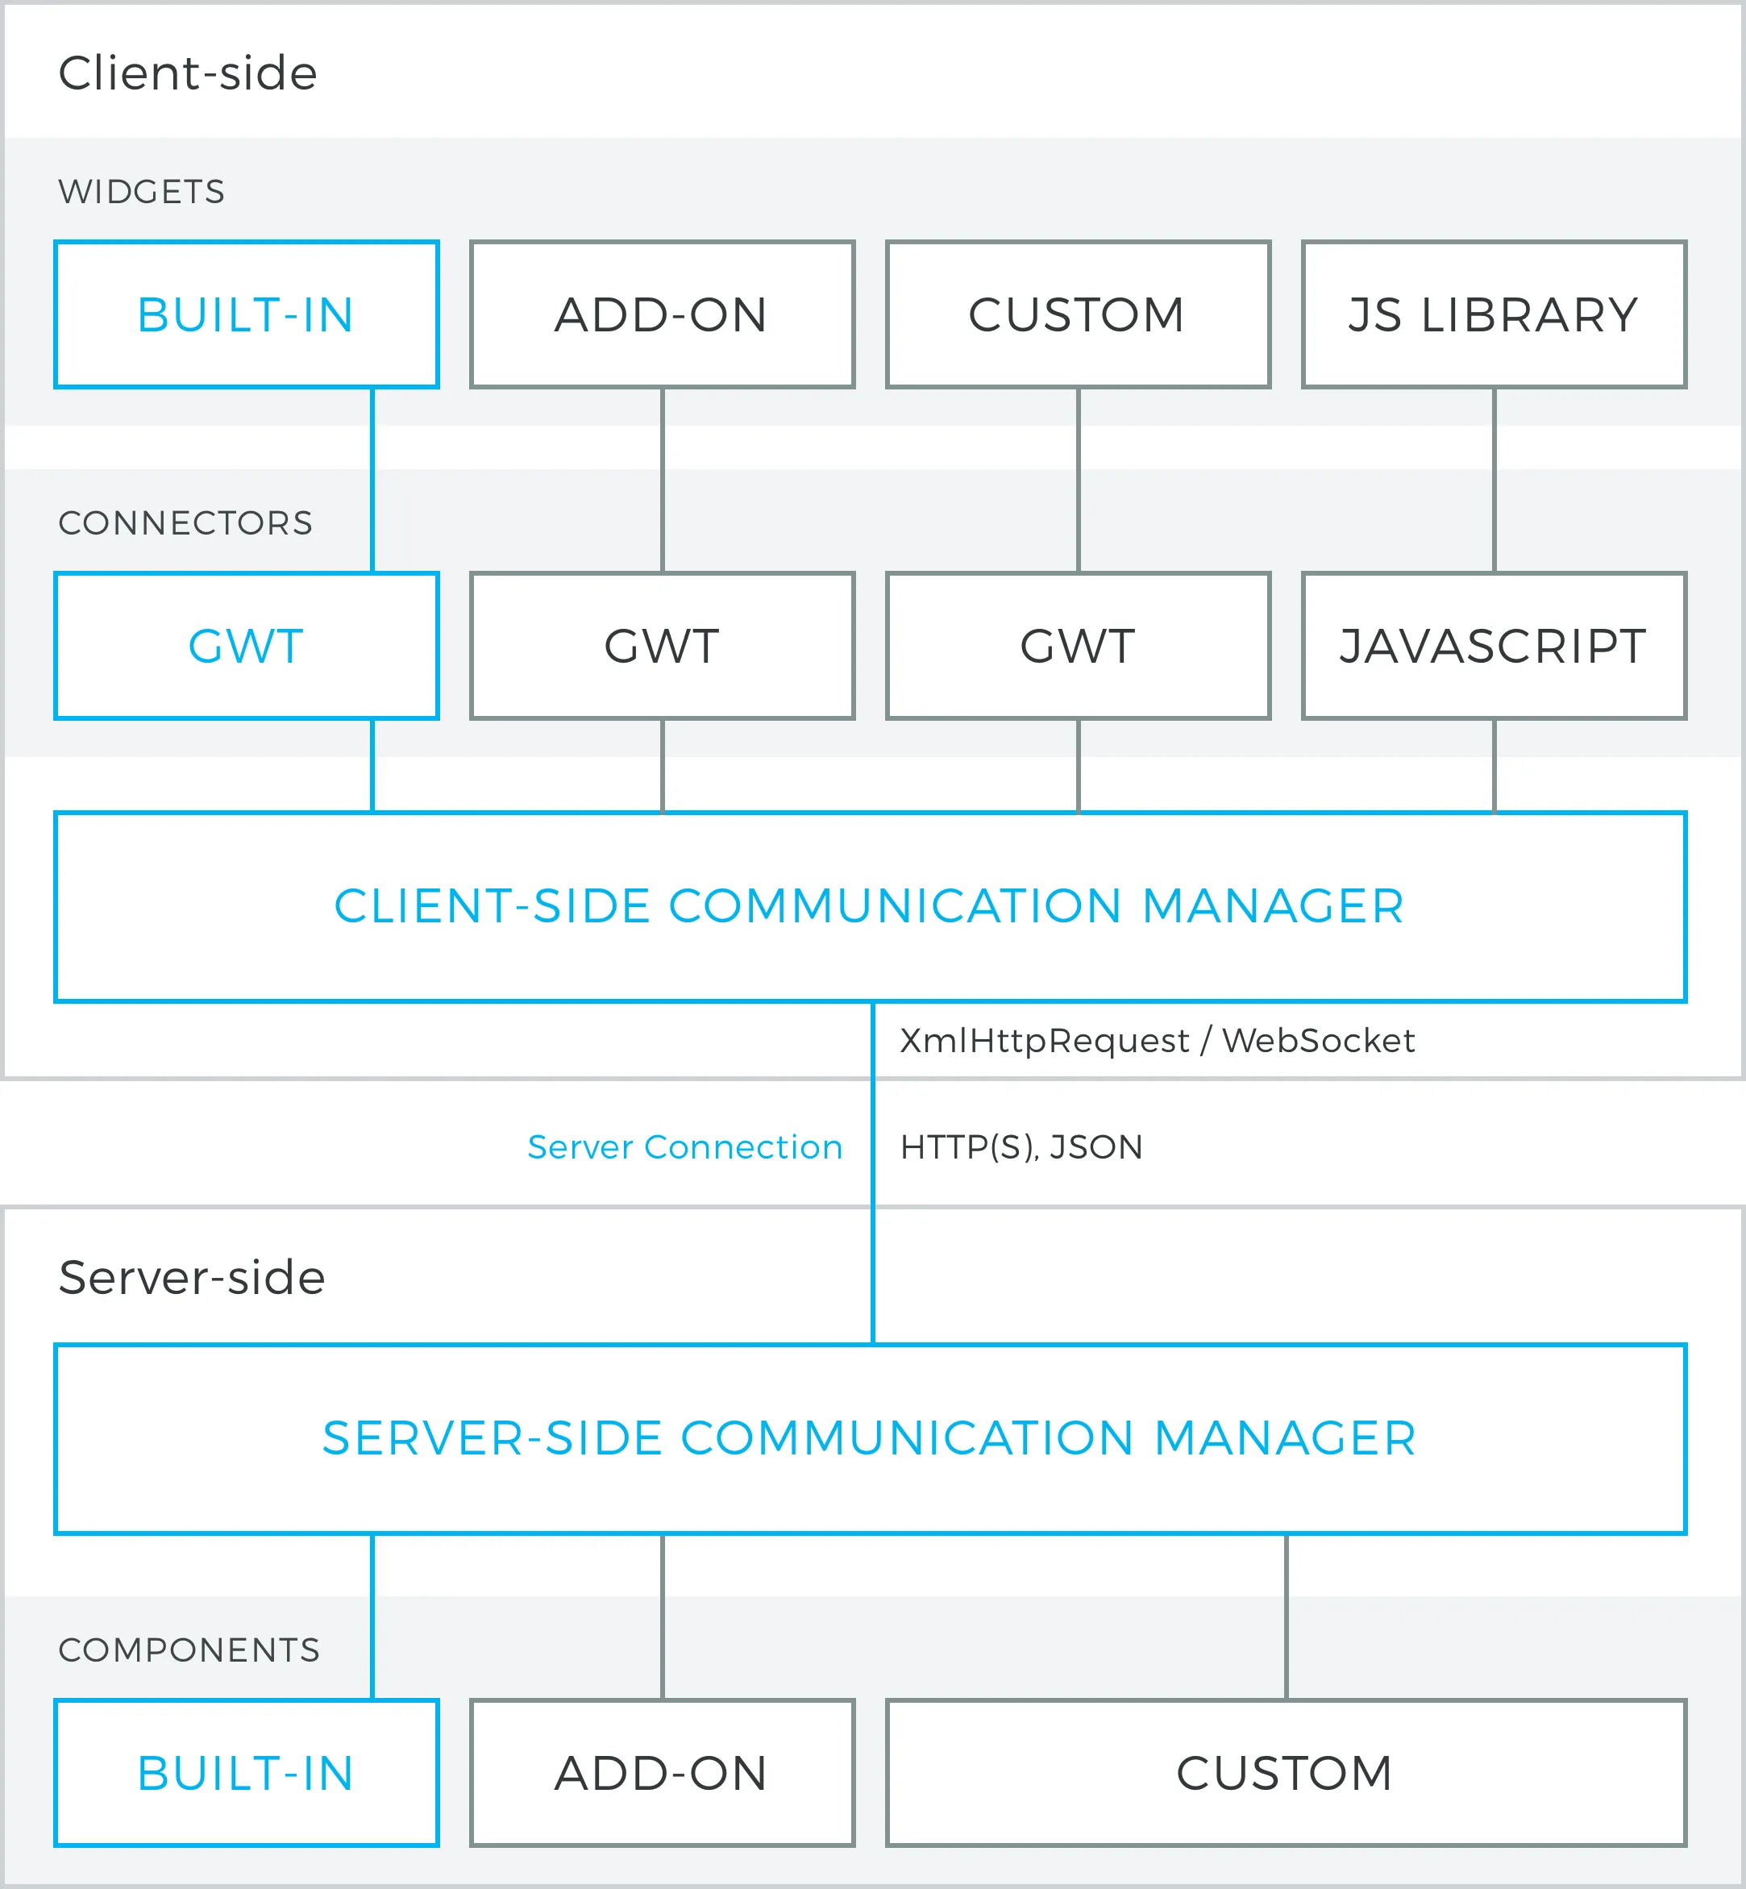Viewport: 1746px width, 1889px height.
Task: Click the Server-side heading text
Action: (192, 1278)
